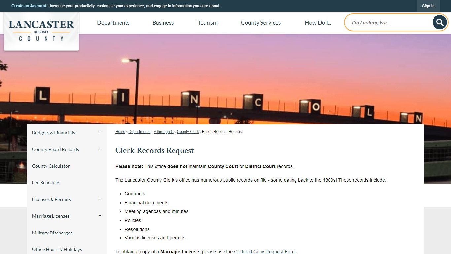Click the Resolutions bullet text
Image resolution: width=451 pixels, height=254 pixels.
(137, 229)
